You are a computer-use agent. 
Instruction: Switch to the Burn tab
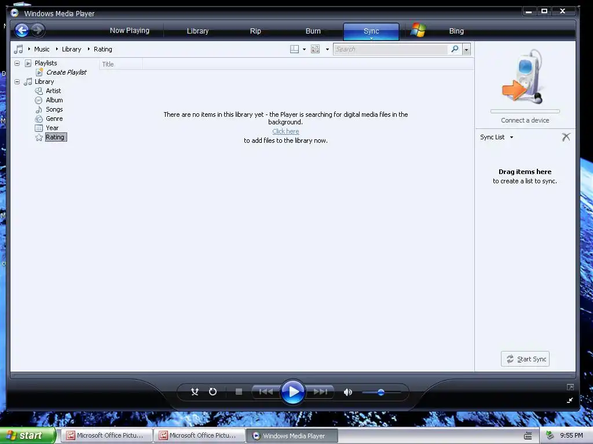pyautogui.click(x=313, y=31)
